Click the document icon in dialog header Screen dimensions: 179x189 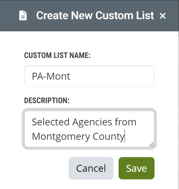point(23,15)
